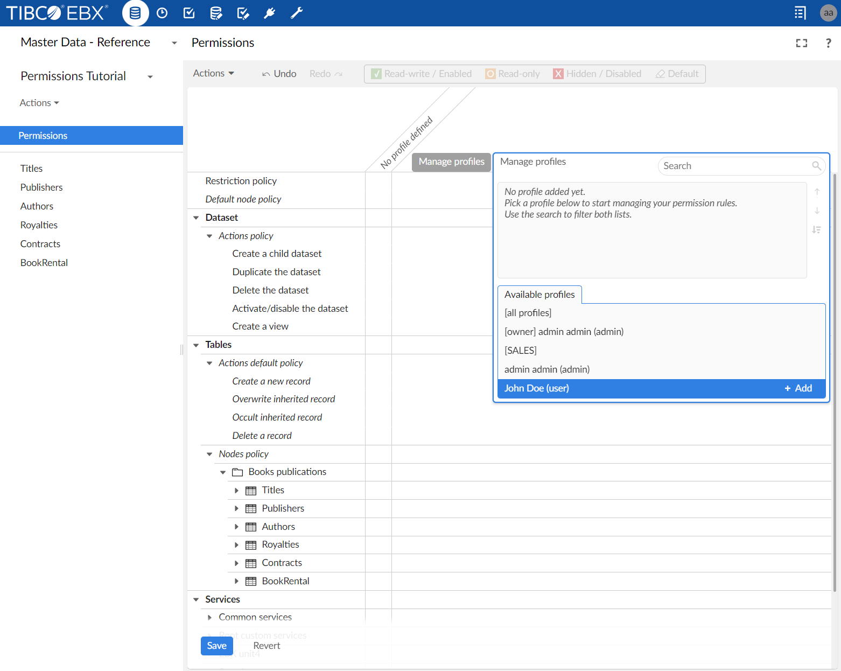Open the Actions menu above the grid
Image resolution: width=841 pixels, height=671 pixels.
click(x=213, y=73)
